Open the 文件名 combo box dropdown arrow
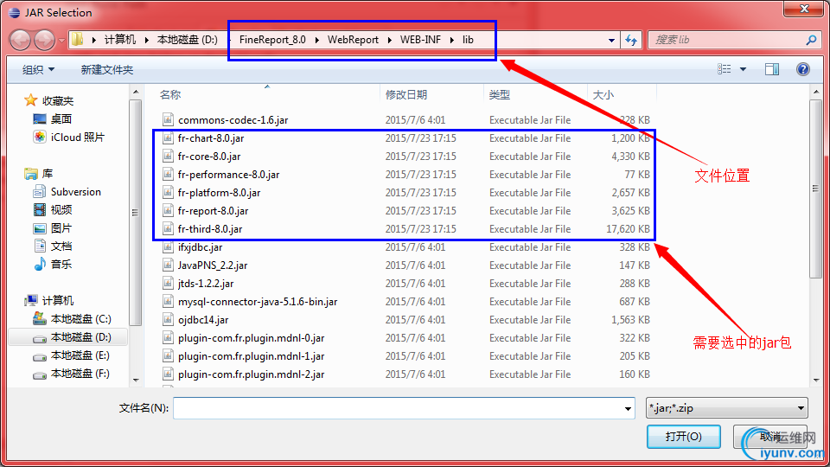 pyautogui.click(x=628, y=408)
